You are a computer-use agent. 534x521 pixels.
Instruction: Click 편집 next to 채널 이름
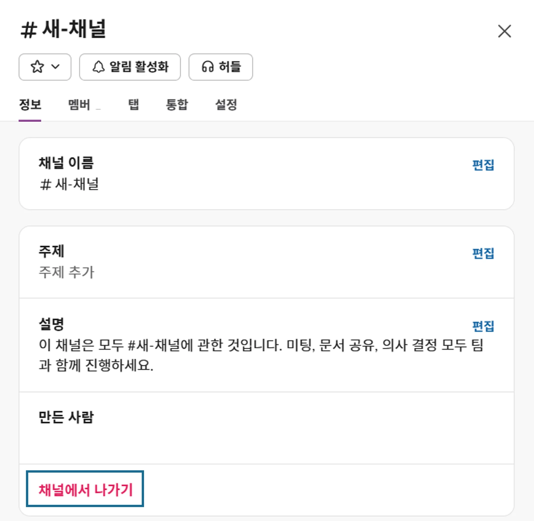tap(483, 165)
